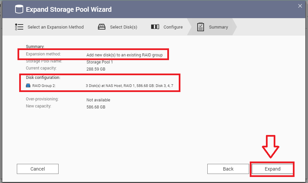Viewport: 308px width, 183px height.
Task: Click the blue RAID Group 2 disk icon
Action: click(28, 86)
